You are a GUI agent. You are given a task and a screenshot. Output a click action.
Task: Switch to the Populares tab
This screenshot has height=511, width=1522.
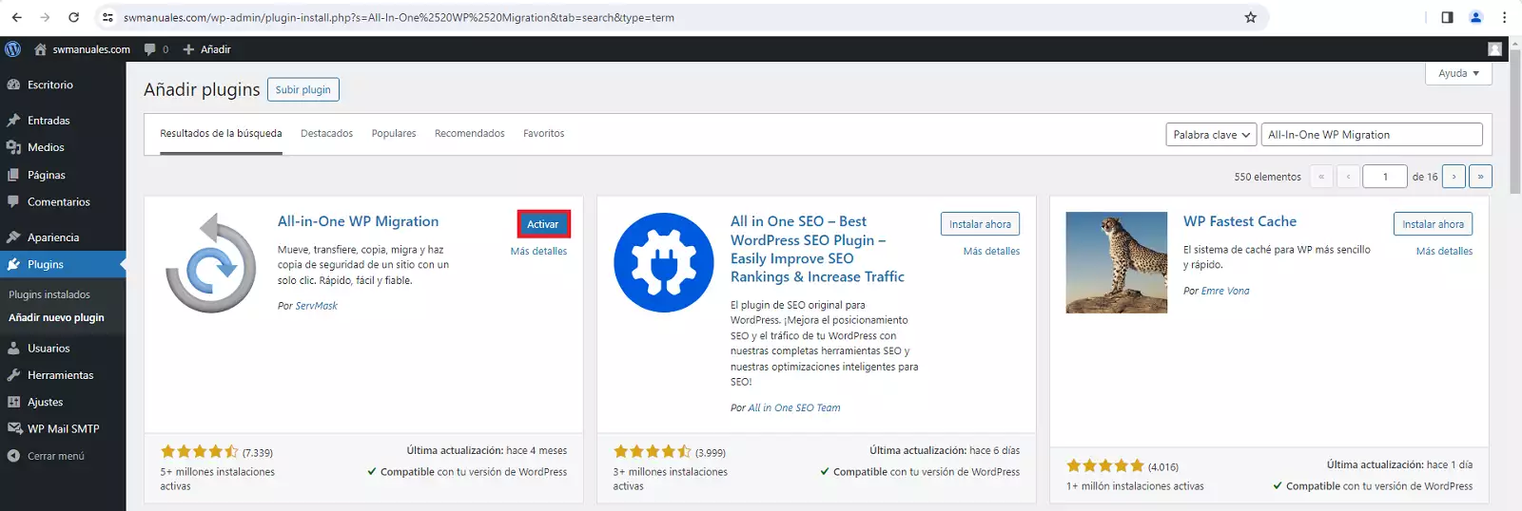pyautogui.click(x=394, y=134)
